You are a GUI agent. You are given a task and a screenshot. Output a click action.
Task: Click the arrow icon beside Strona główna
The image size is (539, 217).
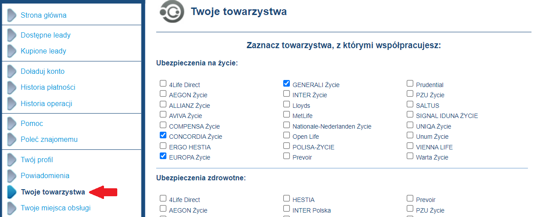12,15
